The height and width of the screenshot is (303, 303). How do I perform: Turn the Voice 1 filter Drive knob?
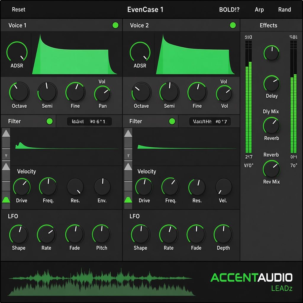pos(22,187)
